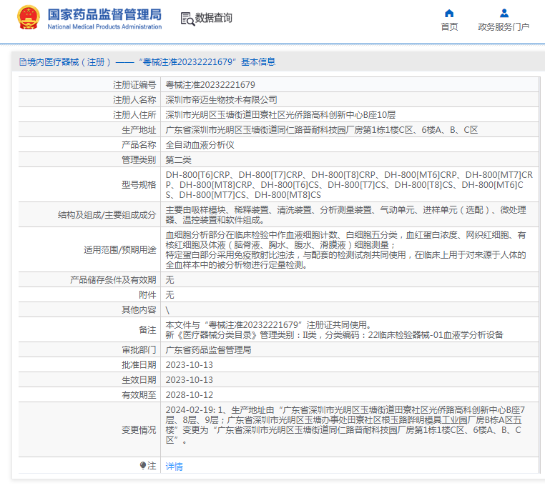The width and height of the screenshot is (545, 488).
Task: Click the 结构及组成/主要组成成分 label
Action: pos(89,214)
